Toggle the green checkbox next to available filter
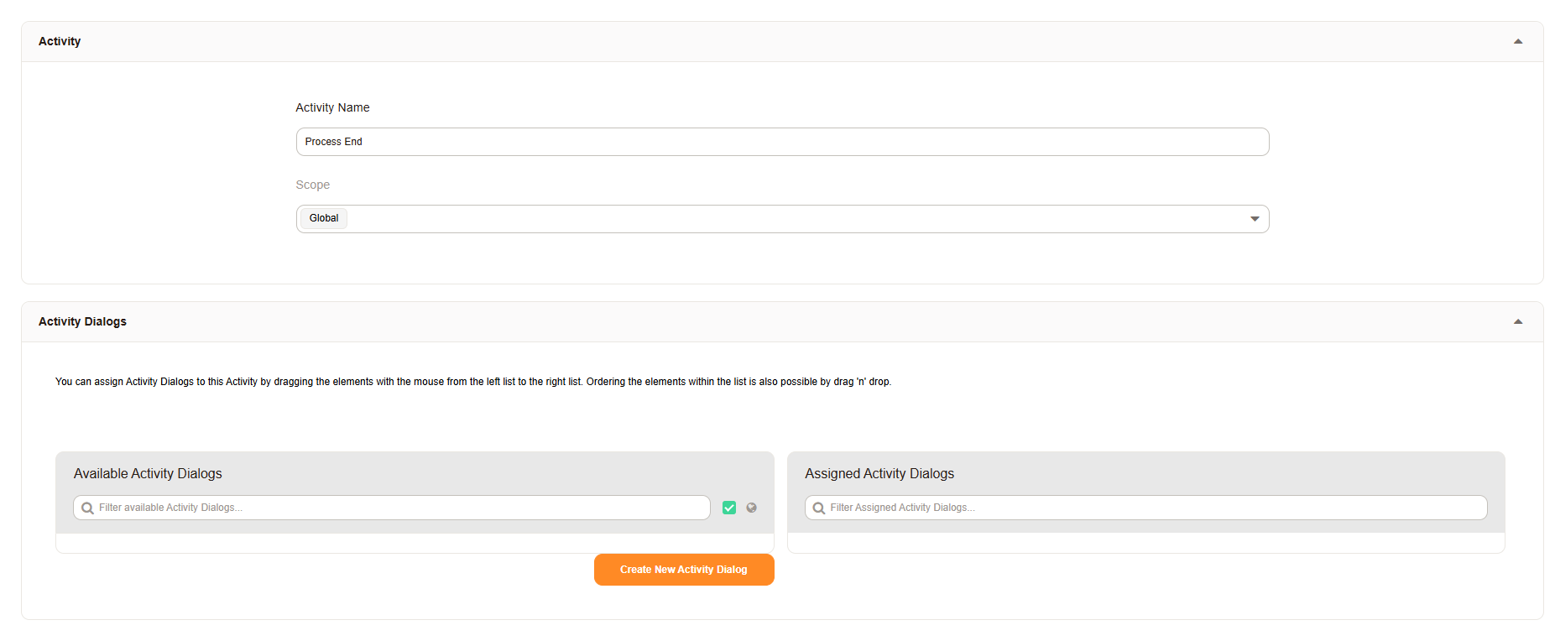This screenshot has height=641, width=1555. 729,508
